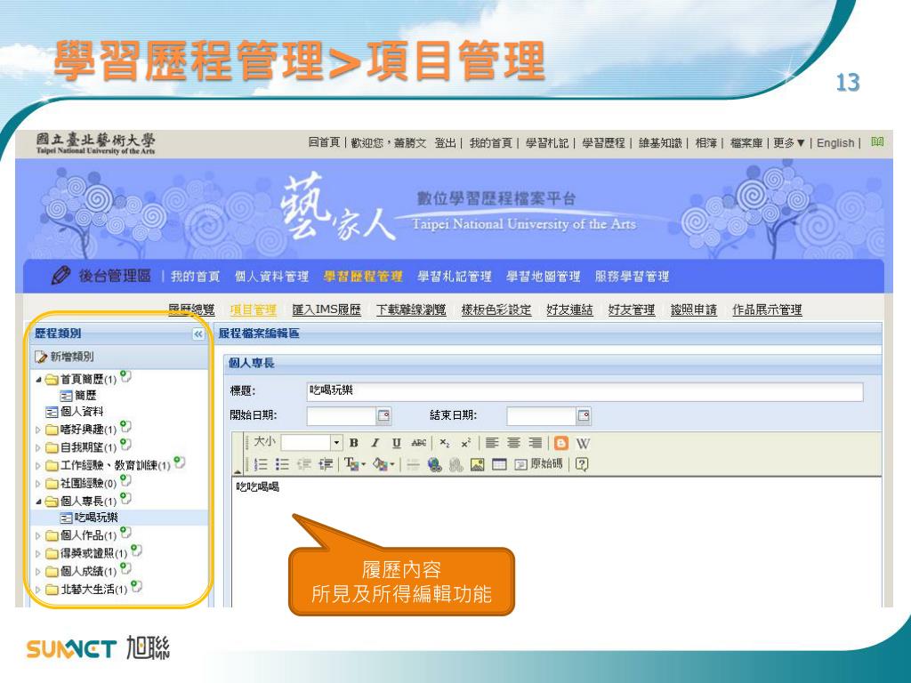The height and width of the screenshot is (683, 911).
Task: Open 更多 dropdown in top navigation
Action: (x=789, y=143)
